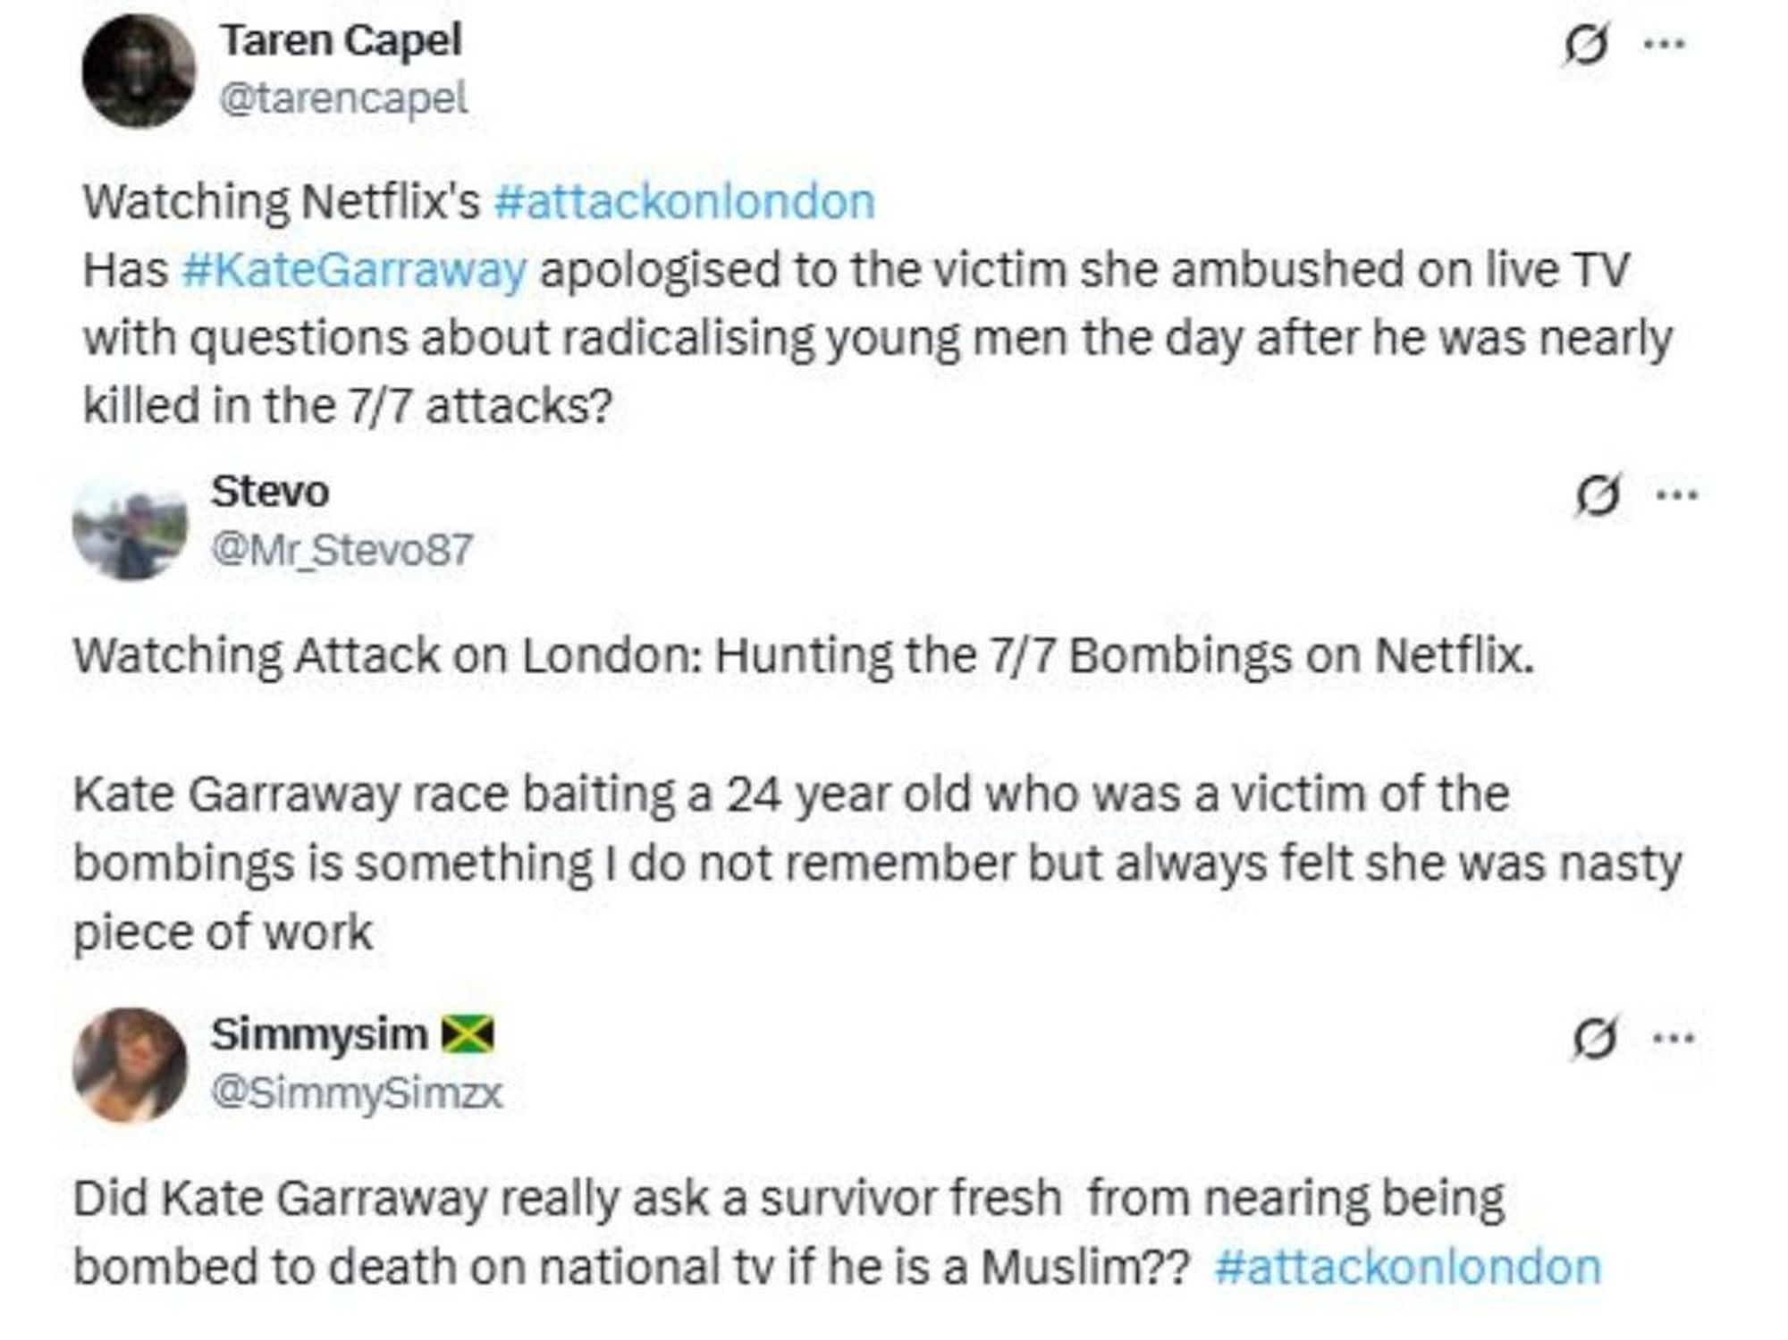Click the Stevo display name

270,492
